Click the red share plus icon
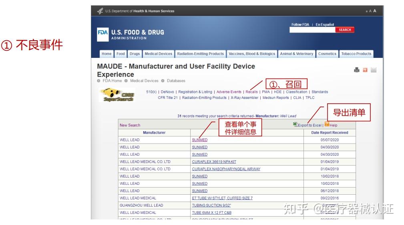Viewport: 404px width, 225px height. tap(365, 70)
